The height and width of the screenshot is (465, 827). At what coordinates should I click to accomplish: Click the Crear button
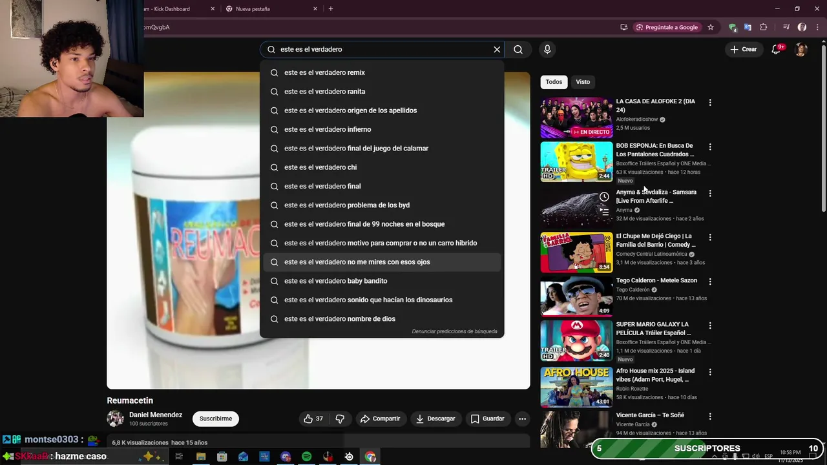(x=743, y=49)
